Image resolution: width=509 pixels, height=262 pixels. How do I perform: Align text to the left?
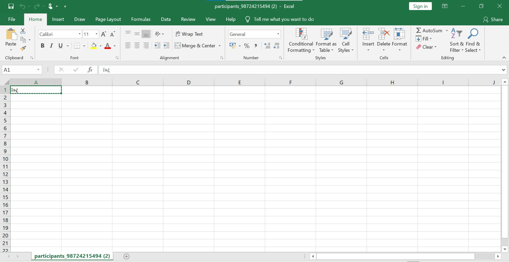coord(128,46)
